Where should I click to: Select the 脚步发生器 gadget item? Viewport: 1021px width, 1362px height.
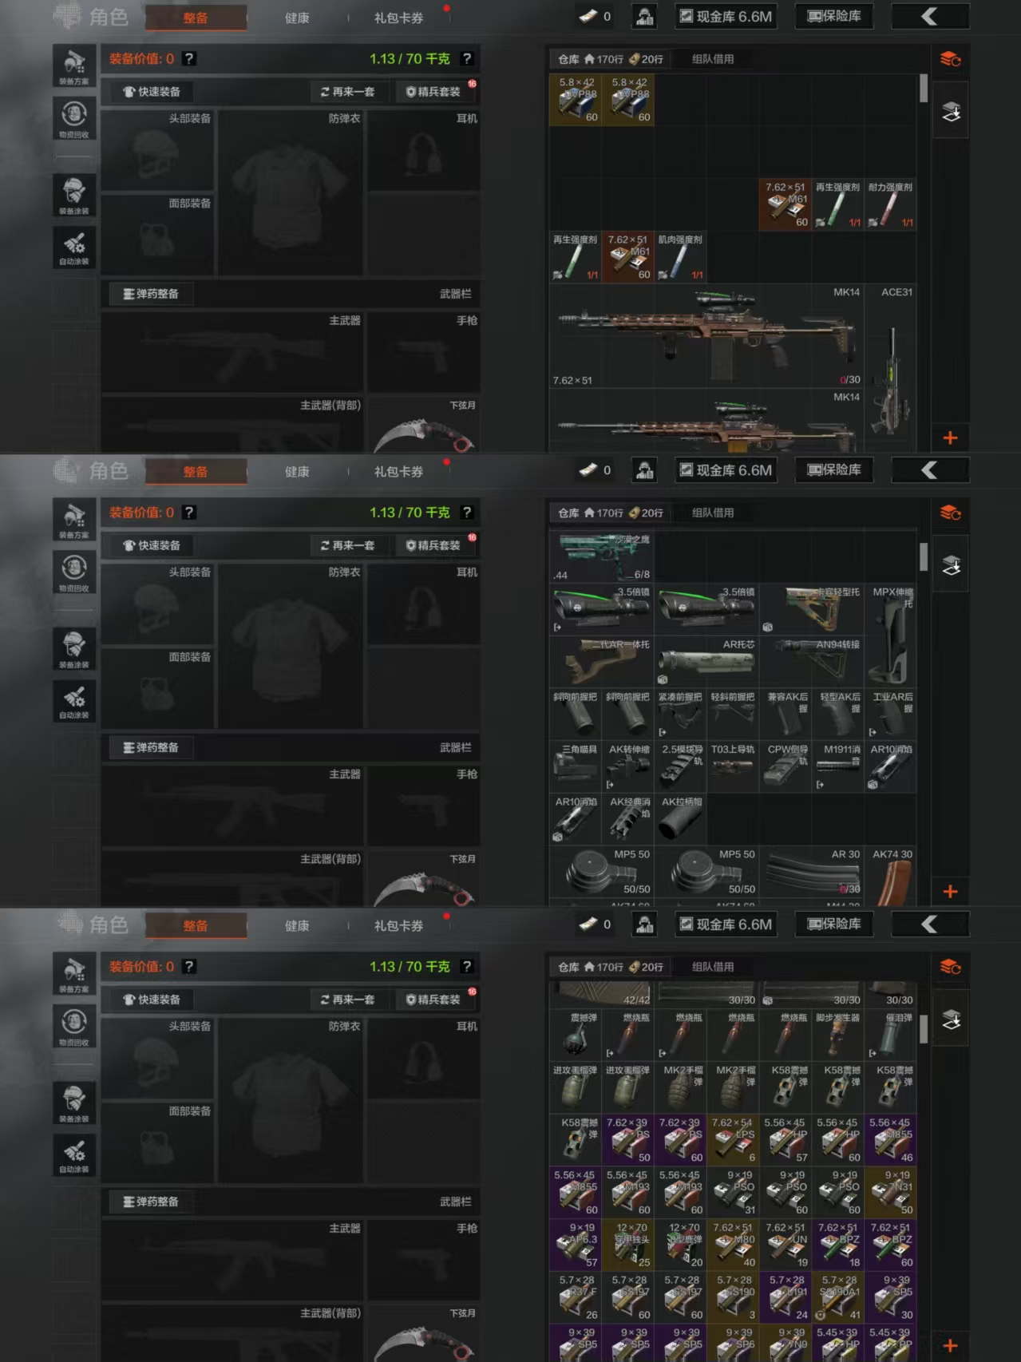[x=838, y=1035]
